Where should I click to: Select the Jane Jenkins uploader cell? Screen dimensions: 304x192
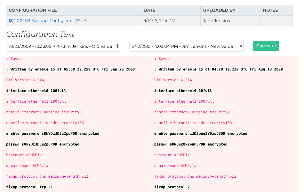click(x=216, y=20)
